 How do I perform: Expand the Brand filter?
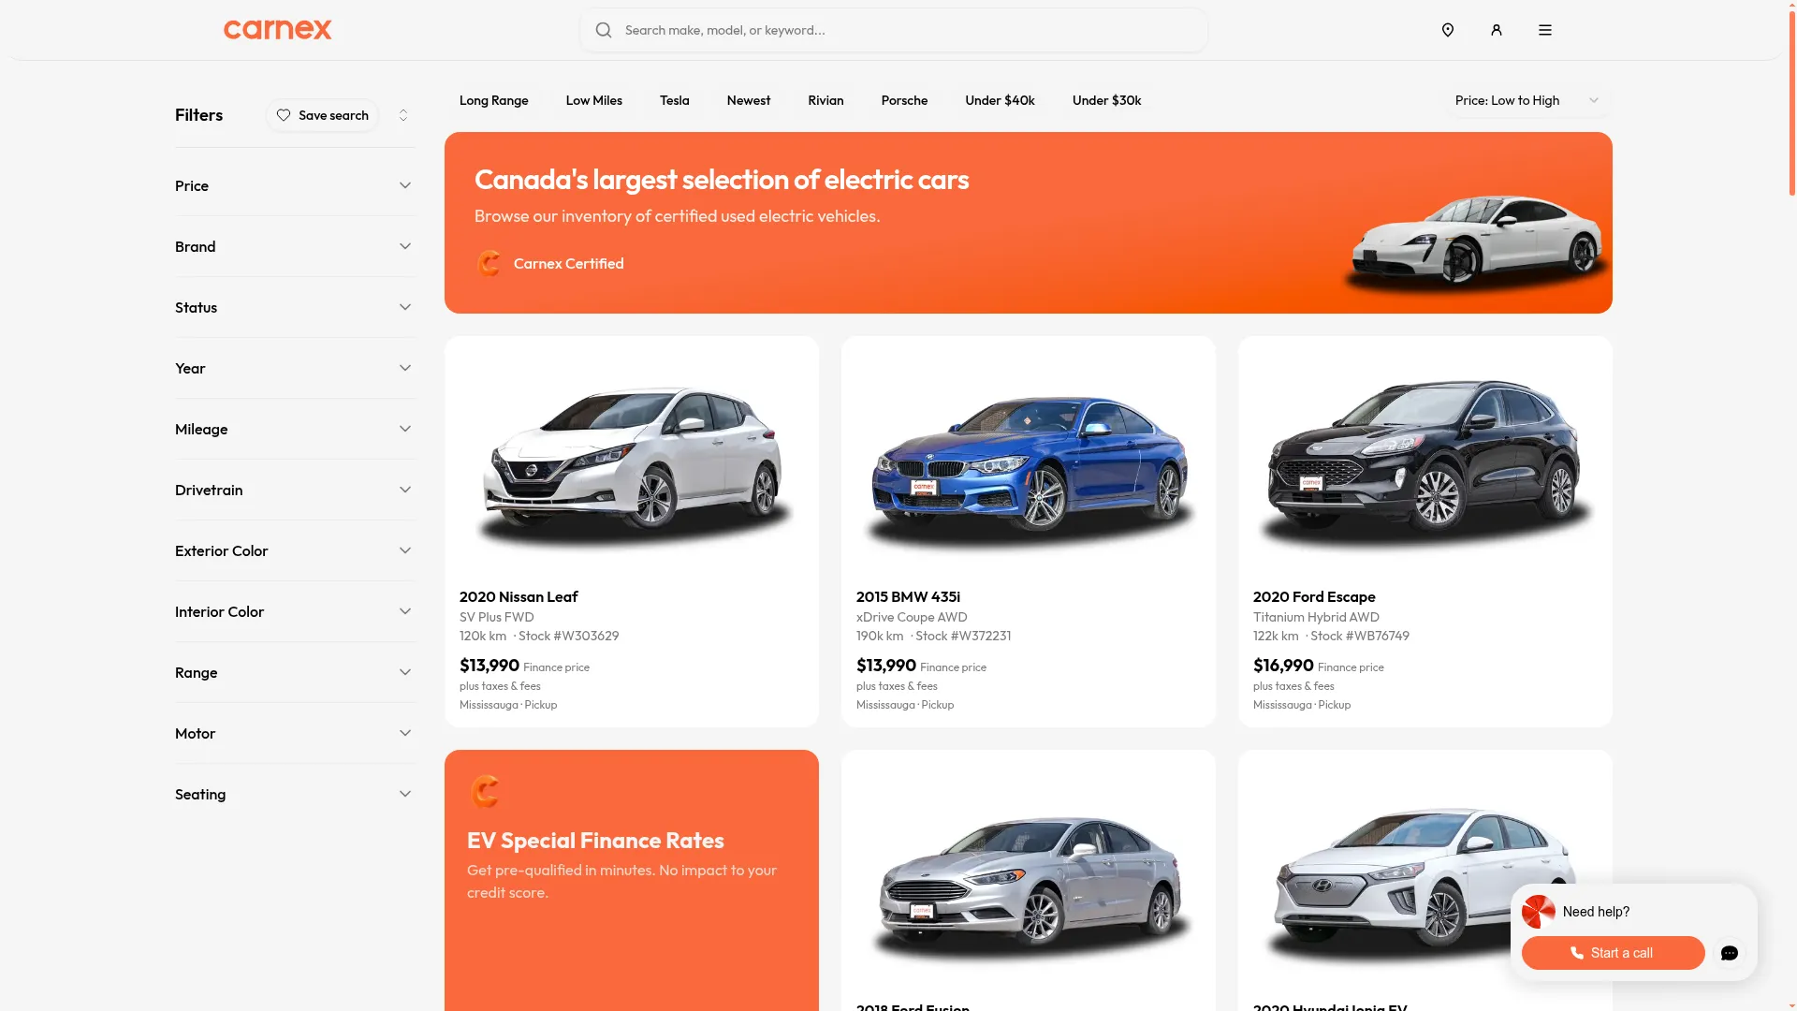coord(295,246)
